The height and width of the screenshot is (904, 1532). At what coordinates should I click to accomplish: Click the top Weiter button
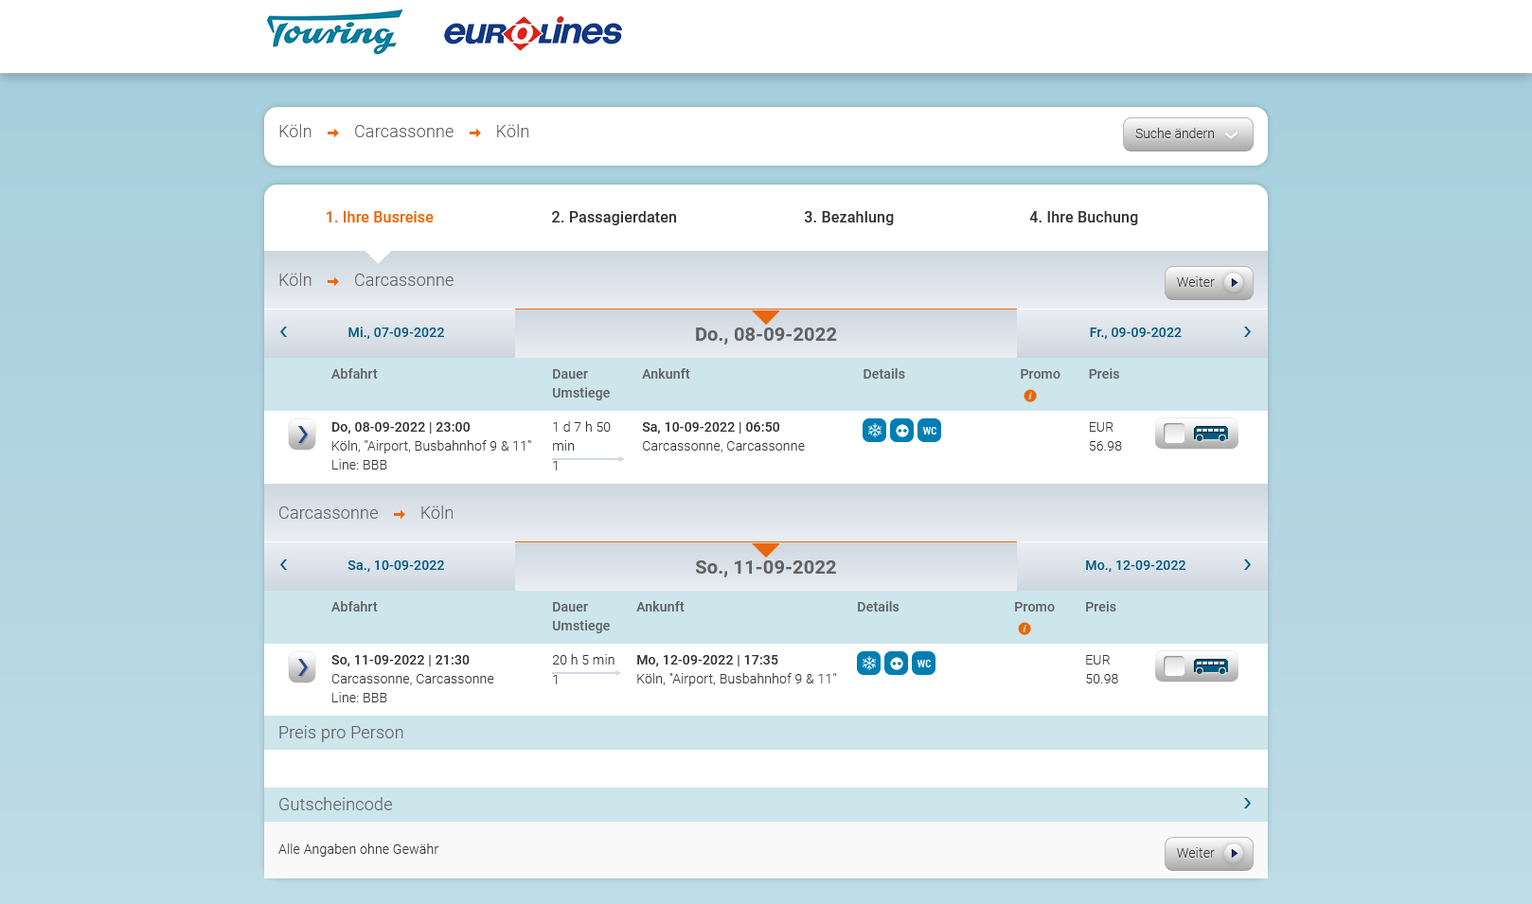(x=1208, y=282)
